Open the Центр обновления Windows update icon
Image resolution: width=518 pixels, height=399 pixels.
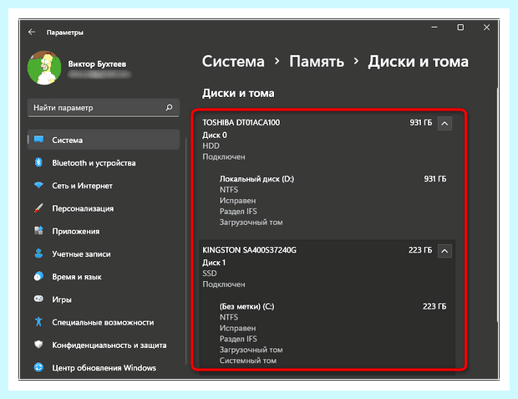pyautogui.click(x=38, y=367)
